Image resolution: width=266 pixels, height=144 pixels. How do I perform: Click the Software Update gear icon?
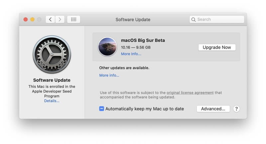(52, 54)
